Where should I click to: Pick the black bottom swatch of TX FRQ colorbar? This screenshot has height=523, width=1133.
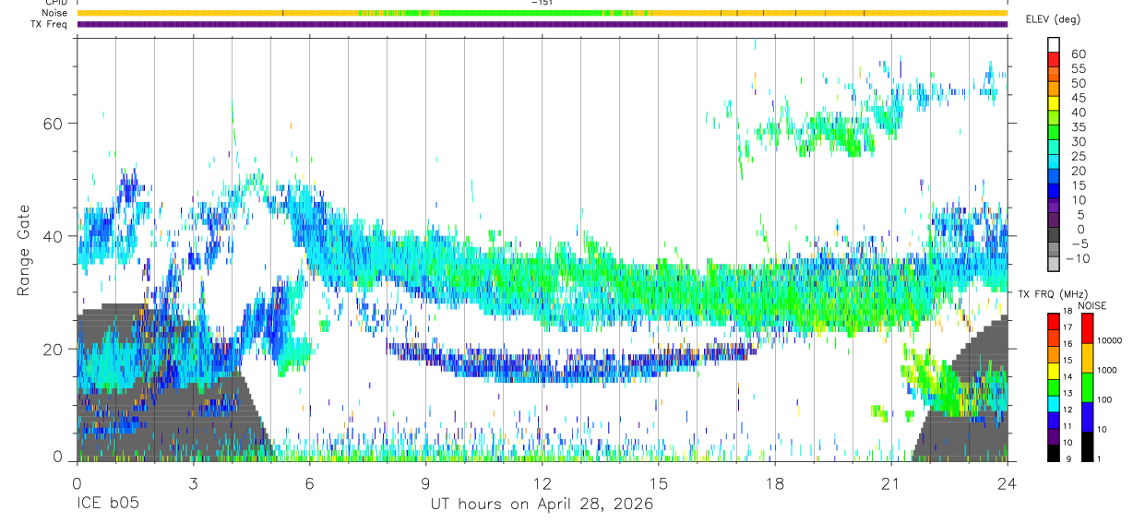coord(1054,453)
